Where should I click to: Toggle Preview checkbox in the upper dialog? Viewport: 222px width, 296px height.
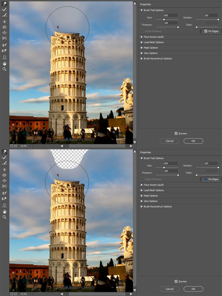(176, 133)
